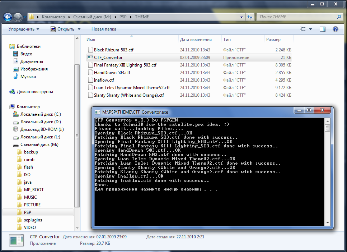Select the CTF_Convertor application icon in list
347x252 pixels.
(x=90, y=57)
